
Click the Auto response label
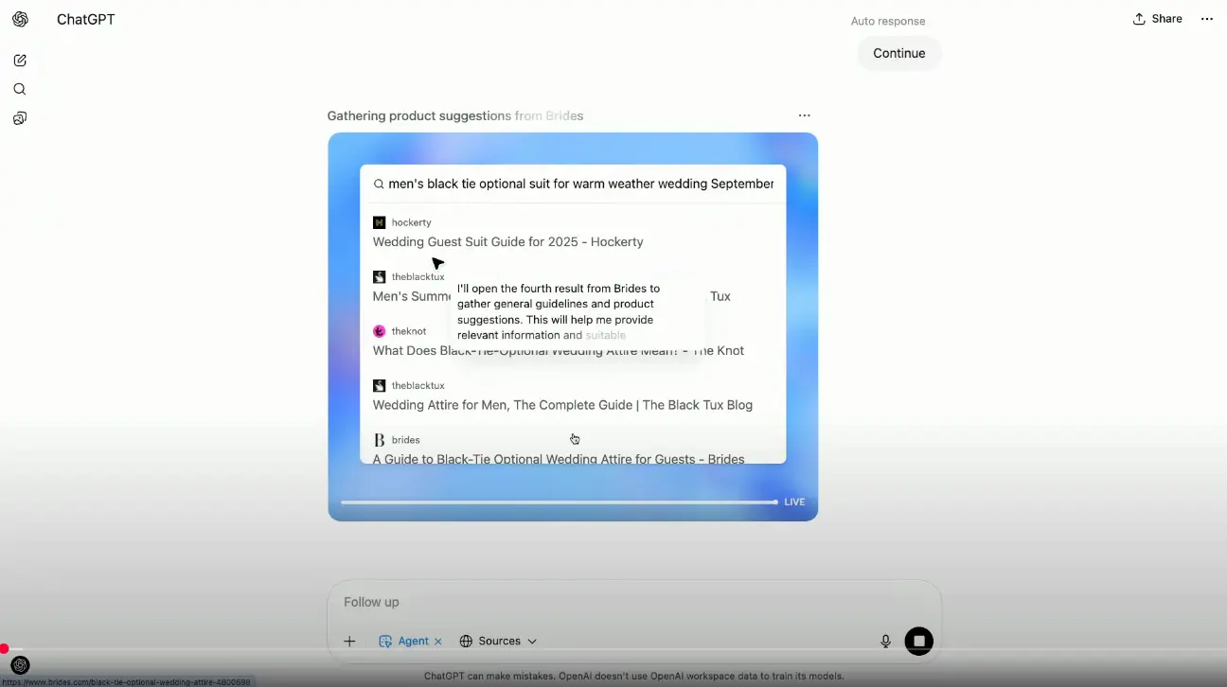pyautogui.click(x=888, y=21)
